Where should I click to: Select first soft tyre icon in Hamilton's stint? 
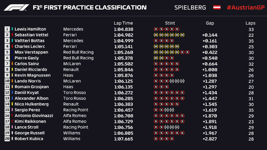156,29
